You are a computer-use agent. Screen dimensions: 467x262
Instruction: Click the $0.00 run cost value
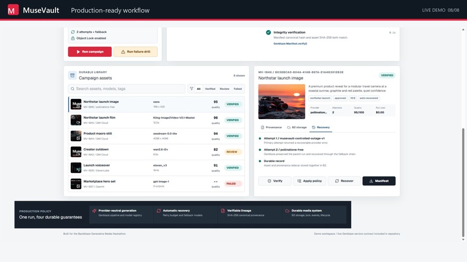point(380,112)
